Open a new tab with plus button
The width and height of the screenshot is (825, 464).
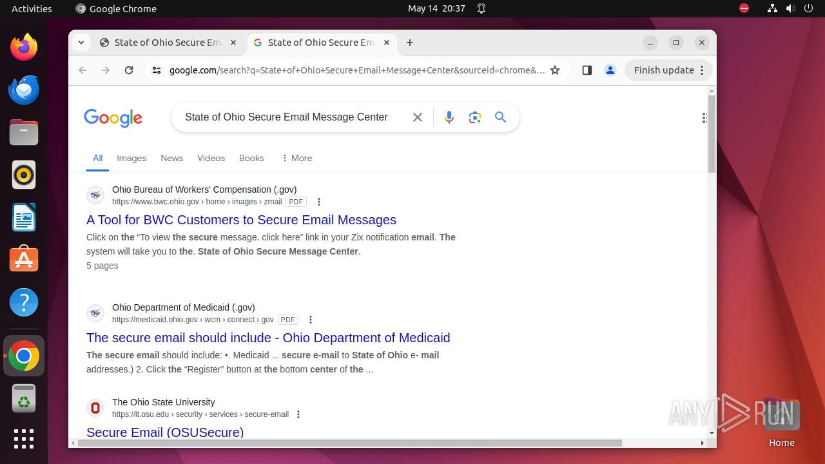coord(410,43)
